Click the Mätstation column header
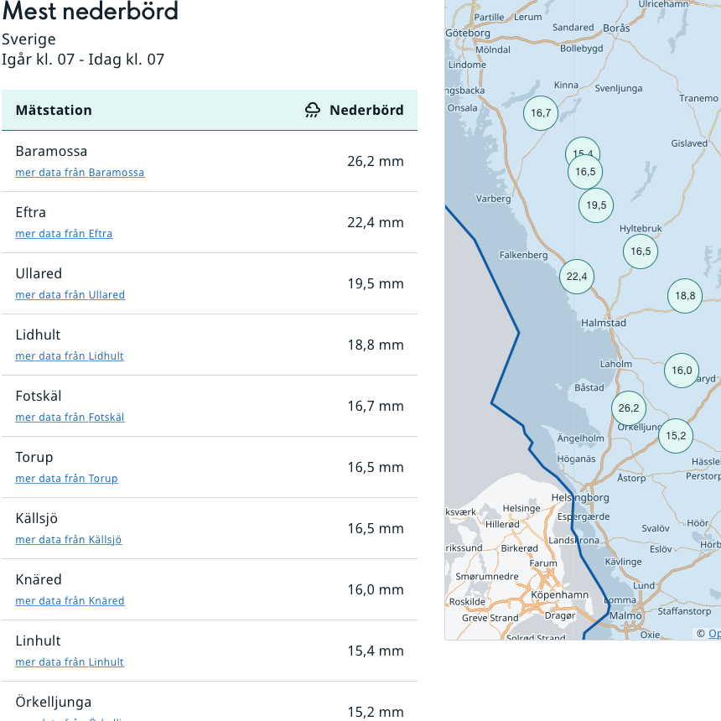Image resolution: width=721 pixels, height=721 pixels. [54, 110]
